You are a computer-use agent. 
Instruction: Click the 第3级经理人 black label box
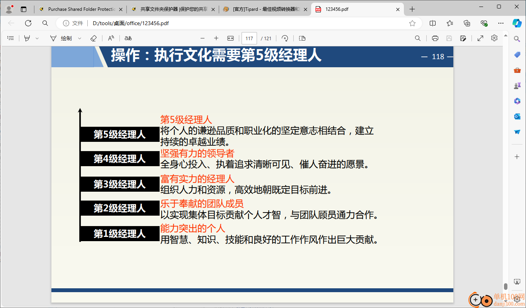[x=120, y=184]
